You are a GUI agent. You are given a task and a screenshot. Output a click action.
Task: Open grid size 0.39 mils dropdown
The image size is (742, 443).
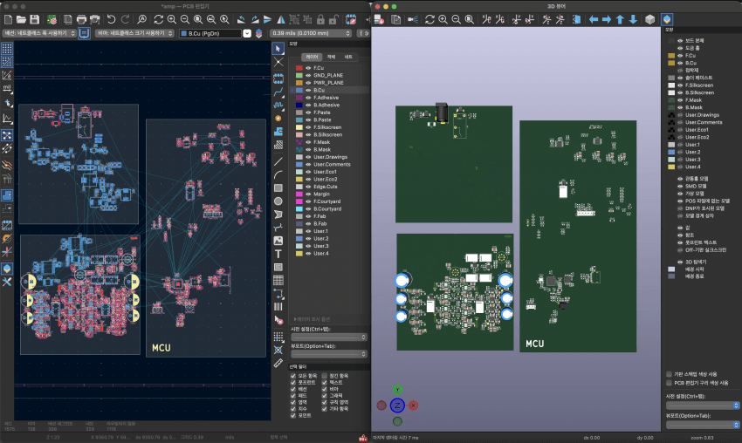click(311, 33)
